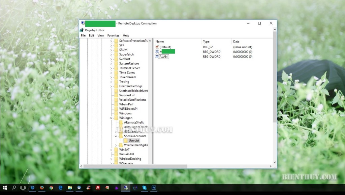Screen dimensions: 345x195
Task: Select the AlternateShells key
Action: [134, 123]
